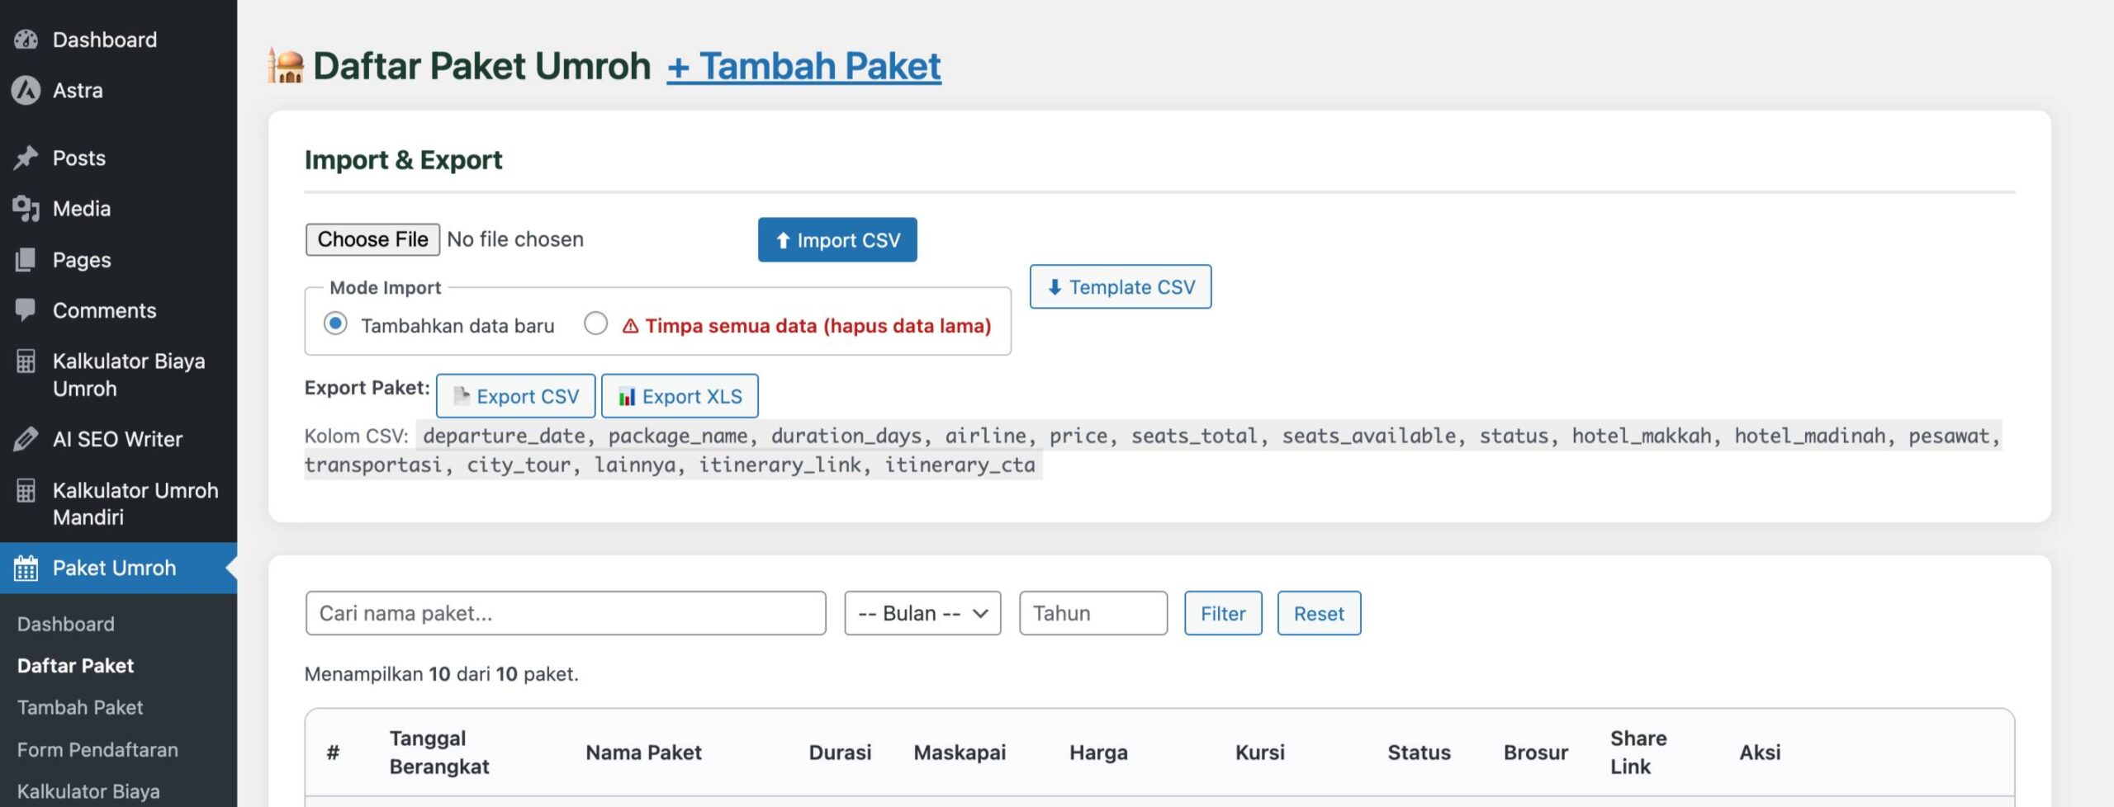The height and width of the screenshot is (807, 2114).
Task: Click the Kursi column header
Action: click(x=1260, y=753)
